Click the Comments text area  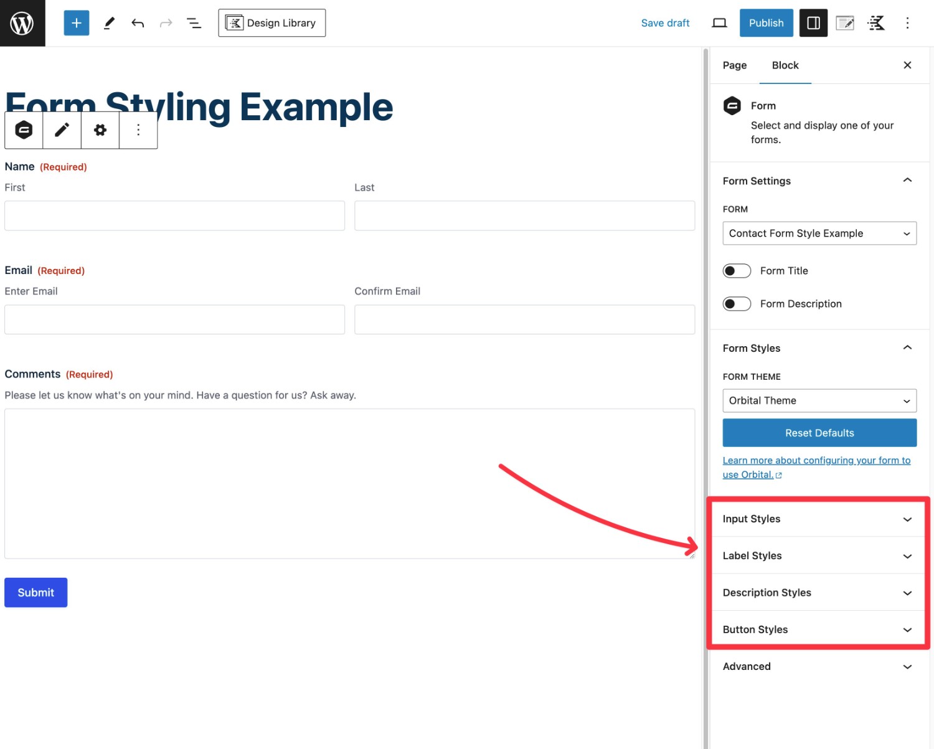click(349, 483)
